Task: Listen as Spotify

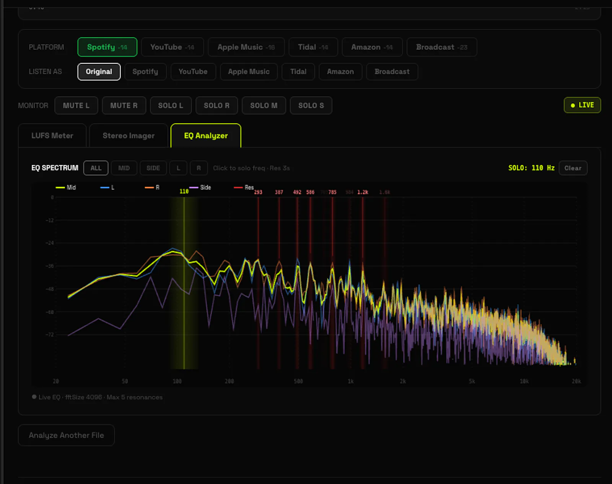Action: click(x=145, y=72)
